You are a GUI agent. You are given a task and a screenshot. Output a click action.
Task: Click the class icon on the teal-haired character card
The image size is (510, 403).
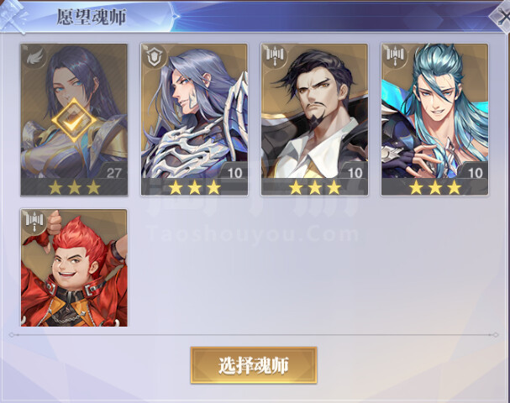[395, 57]
